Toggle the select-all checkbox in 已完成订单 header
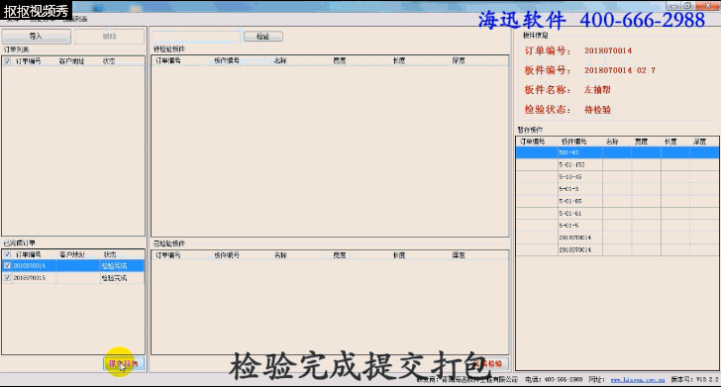Image resolution: width=721 pixels, height=387 pixels. pos(7,254)
